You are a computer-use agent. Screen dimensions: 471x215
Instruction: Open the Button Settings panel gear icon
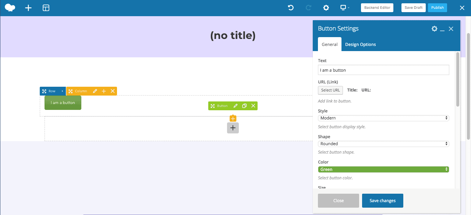434,29
